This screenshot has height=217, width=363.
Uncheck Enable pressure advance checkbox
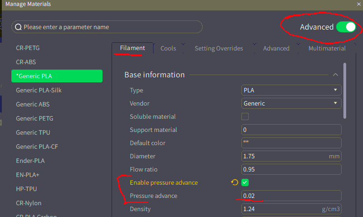(x=245, y=182)
